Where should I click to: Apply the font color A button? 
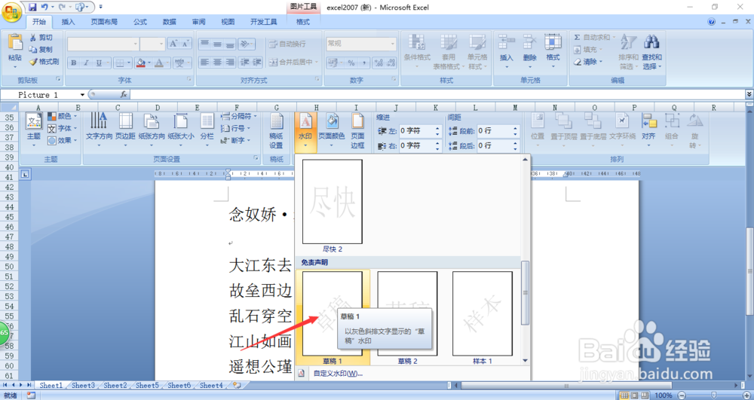pos(160,63)
